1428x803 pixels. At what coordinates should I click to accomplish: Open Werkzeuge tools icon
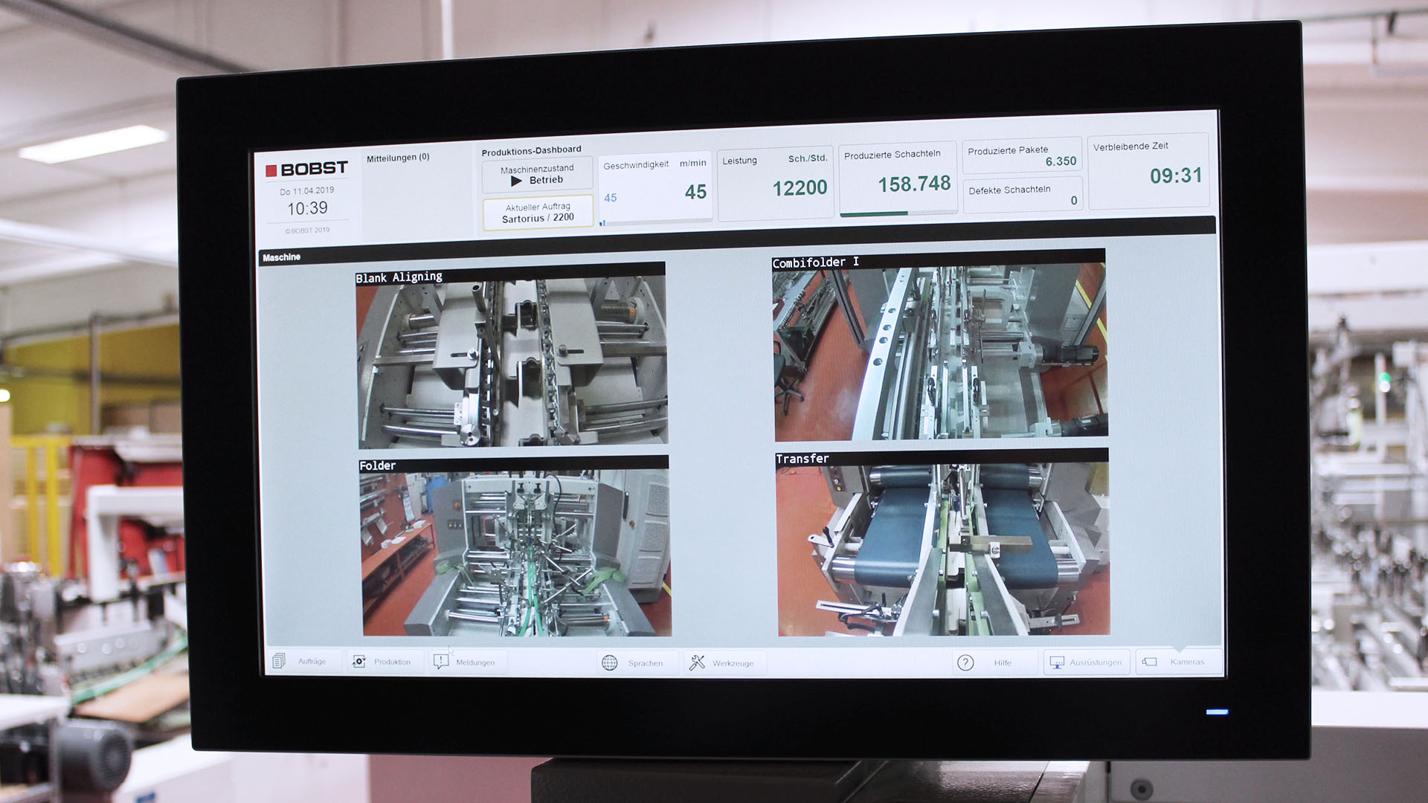697,662
